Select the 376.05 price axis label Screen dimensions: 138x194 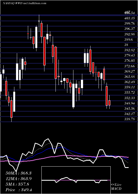coord(129,61)
